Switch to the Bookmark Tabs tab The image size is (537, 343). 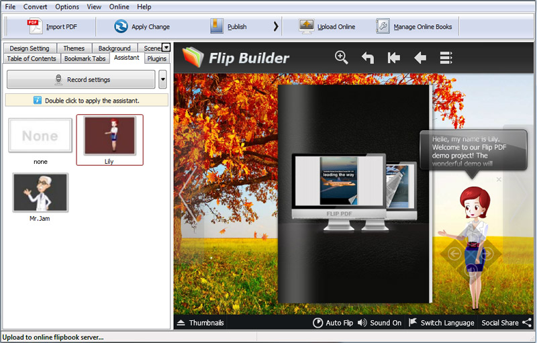click(85, 58)
